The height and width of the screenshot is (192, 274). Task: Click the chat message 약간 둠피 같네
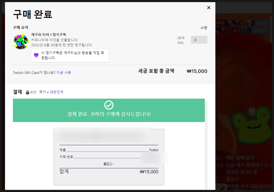click(240, 158)
